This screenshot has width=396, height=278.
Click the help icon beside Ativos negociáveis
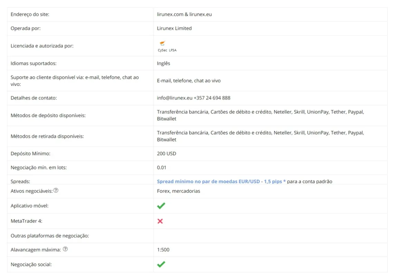[56, 190]
